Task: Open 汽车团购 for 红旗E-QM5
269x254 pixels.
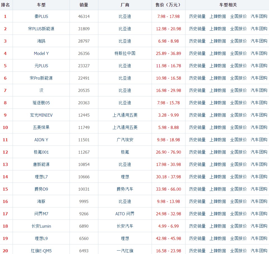Action: tap(259, 251)
